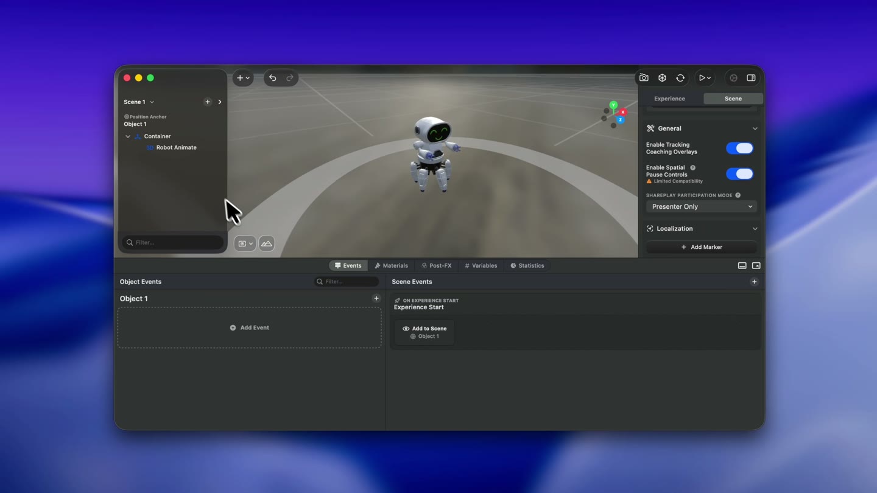
Task: Collapse the Container tree item
Action: (128, 136)
